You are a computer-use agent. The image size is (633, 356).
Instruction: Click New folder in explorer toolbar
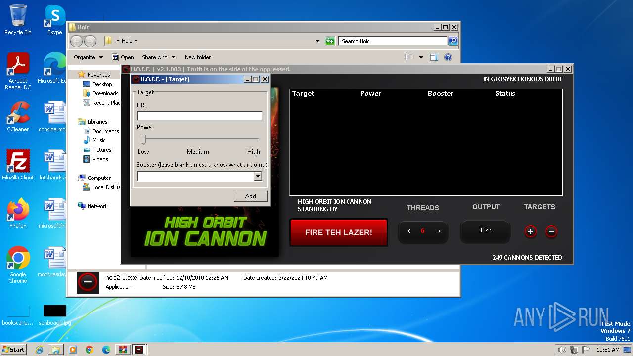click(x=198, y=57)
